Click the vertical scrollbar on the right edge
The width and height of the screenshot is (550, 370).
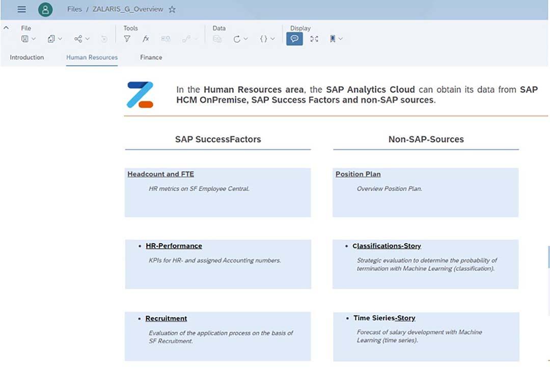[x=548, y=257]
